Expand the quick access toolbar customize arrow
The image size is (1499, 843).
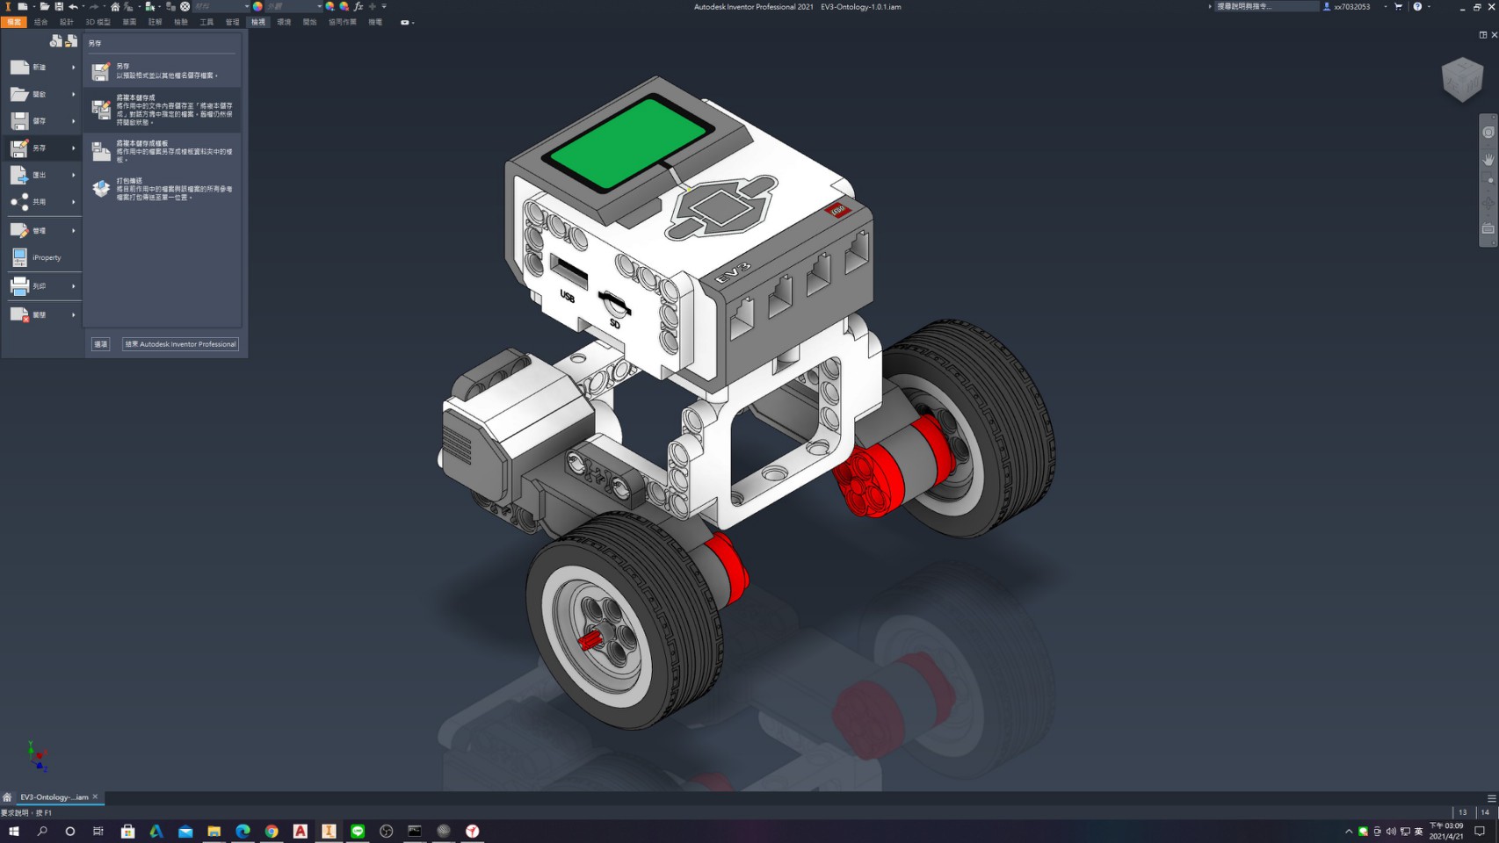(384, 6)
